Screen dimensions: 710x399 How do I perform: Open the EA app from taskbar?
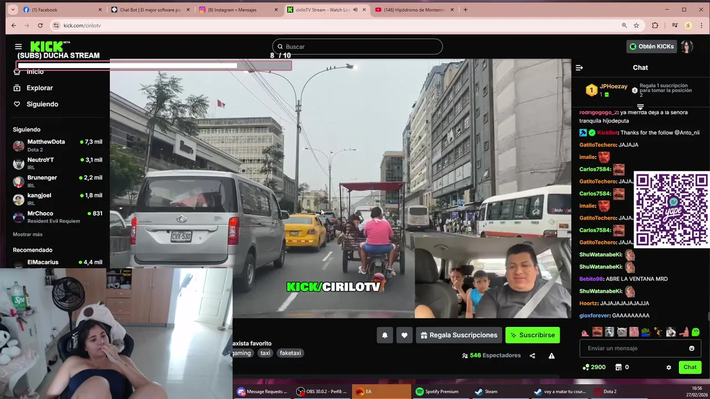[382, 391]
